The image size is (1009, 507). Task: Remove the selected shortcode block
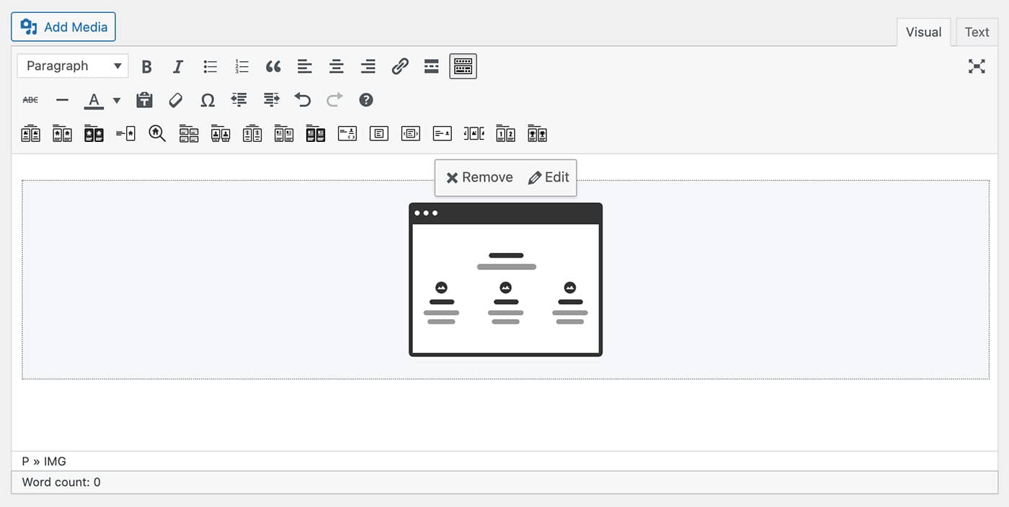(479, 178)
